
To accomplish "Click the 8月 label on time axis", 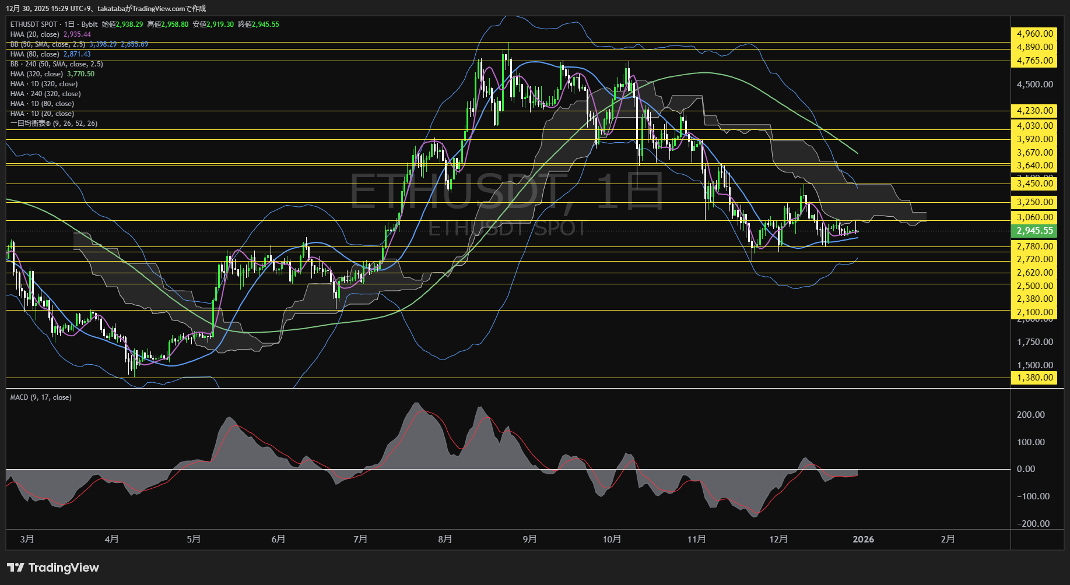I will pos(445,540).
